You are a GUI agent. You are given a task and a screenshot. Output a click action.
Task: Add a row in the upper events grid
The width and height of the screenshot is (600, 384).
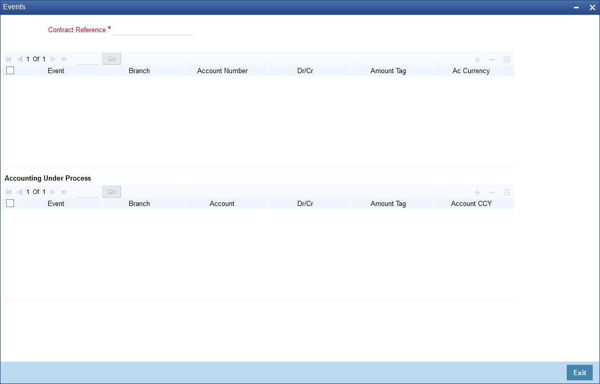(x=477, y=60)
